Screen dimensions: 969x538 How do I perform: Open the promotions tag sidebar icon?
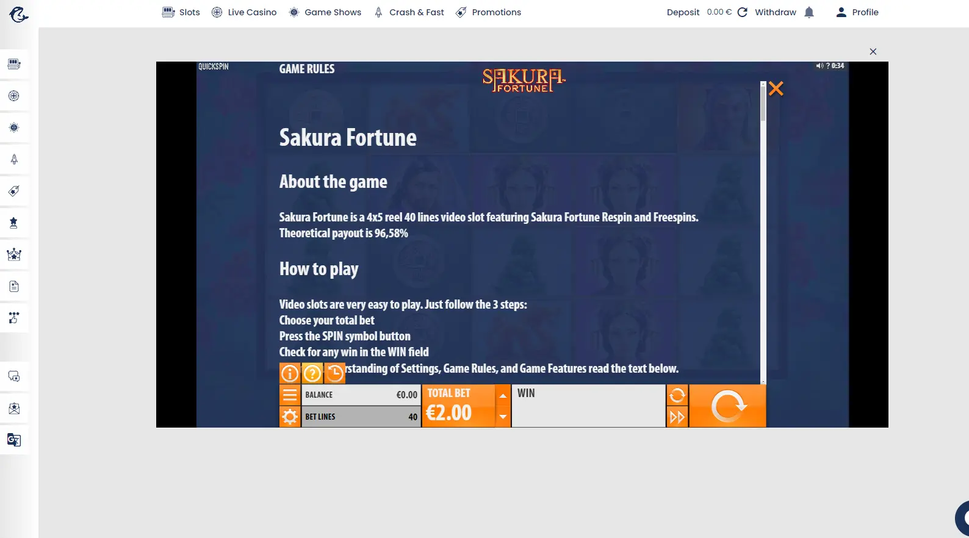[x=14, y=191]
